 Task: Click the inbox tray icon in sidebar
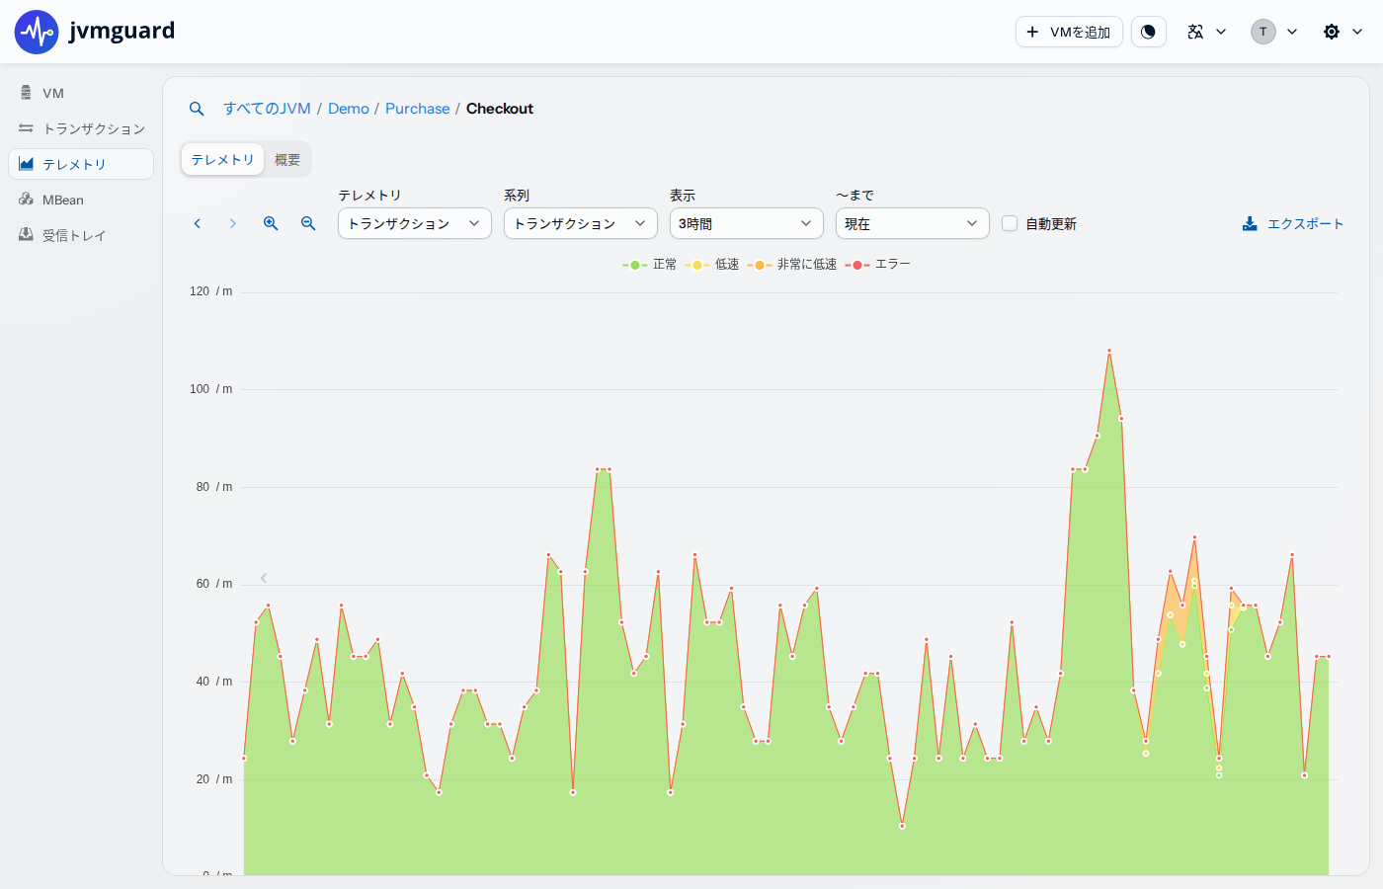click(26, 235)
